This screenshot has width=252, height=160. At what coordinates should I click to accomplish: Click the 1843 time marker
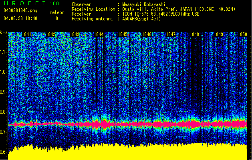[x=75, y=34]
